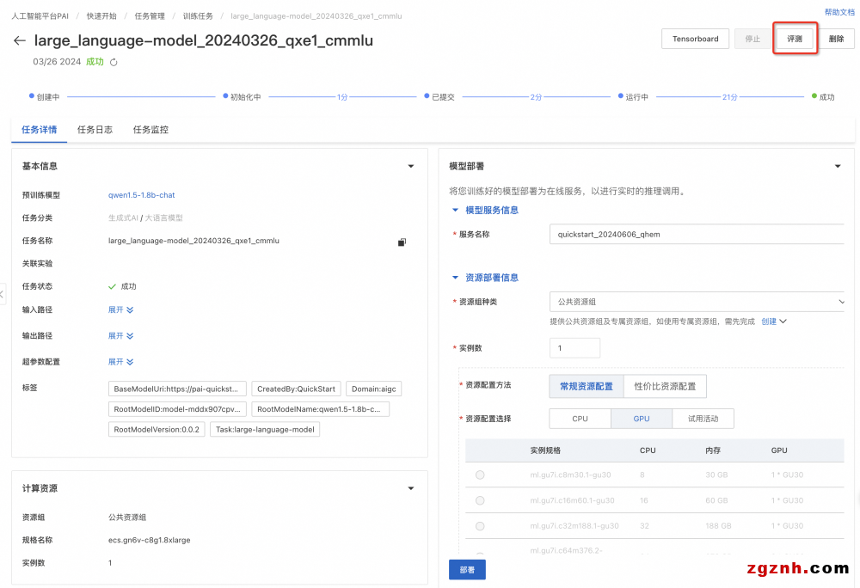The width and height of the screenshot is (860, 588).
Task: Collapse the 计算资源 panel with its caret
Action: pyautogui.click(x=410, y=488)
